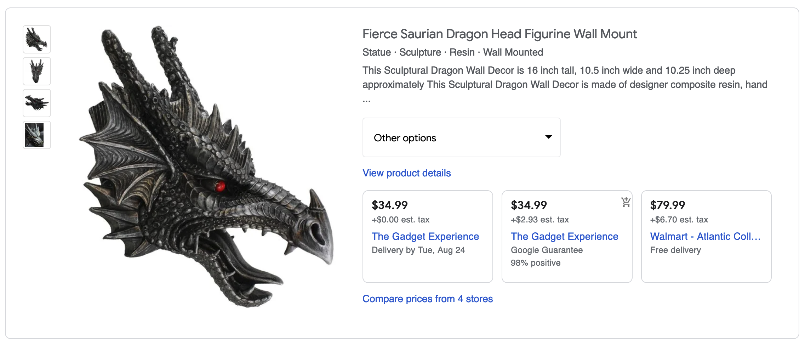Click the add-to-cart icon on the $34.99 offer

click(x=625, y=202)
